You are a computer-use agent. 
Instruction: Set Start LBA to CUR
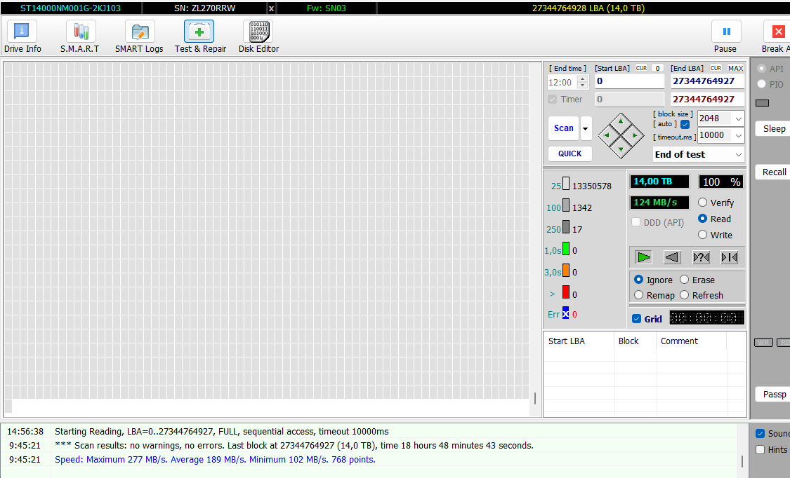[x=641, y=69]
